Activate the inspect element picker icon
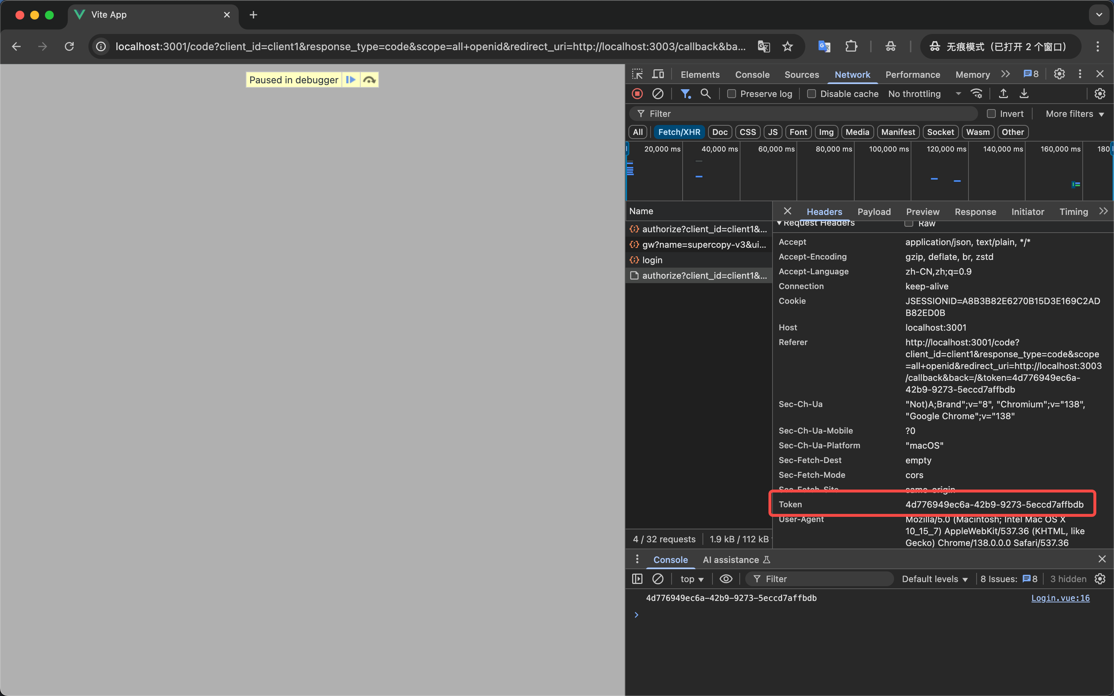Image resolution: width=1114 pixels, height=696 pixels. pyautogui.click(x=637, y=74)
